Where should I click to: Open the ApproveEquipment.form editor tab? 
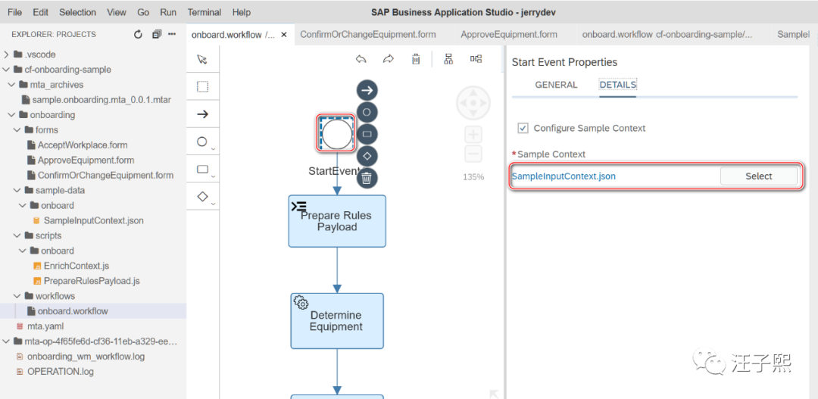click(509, 34)
